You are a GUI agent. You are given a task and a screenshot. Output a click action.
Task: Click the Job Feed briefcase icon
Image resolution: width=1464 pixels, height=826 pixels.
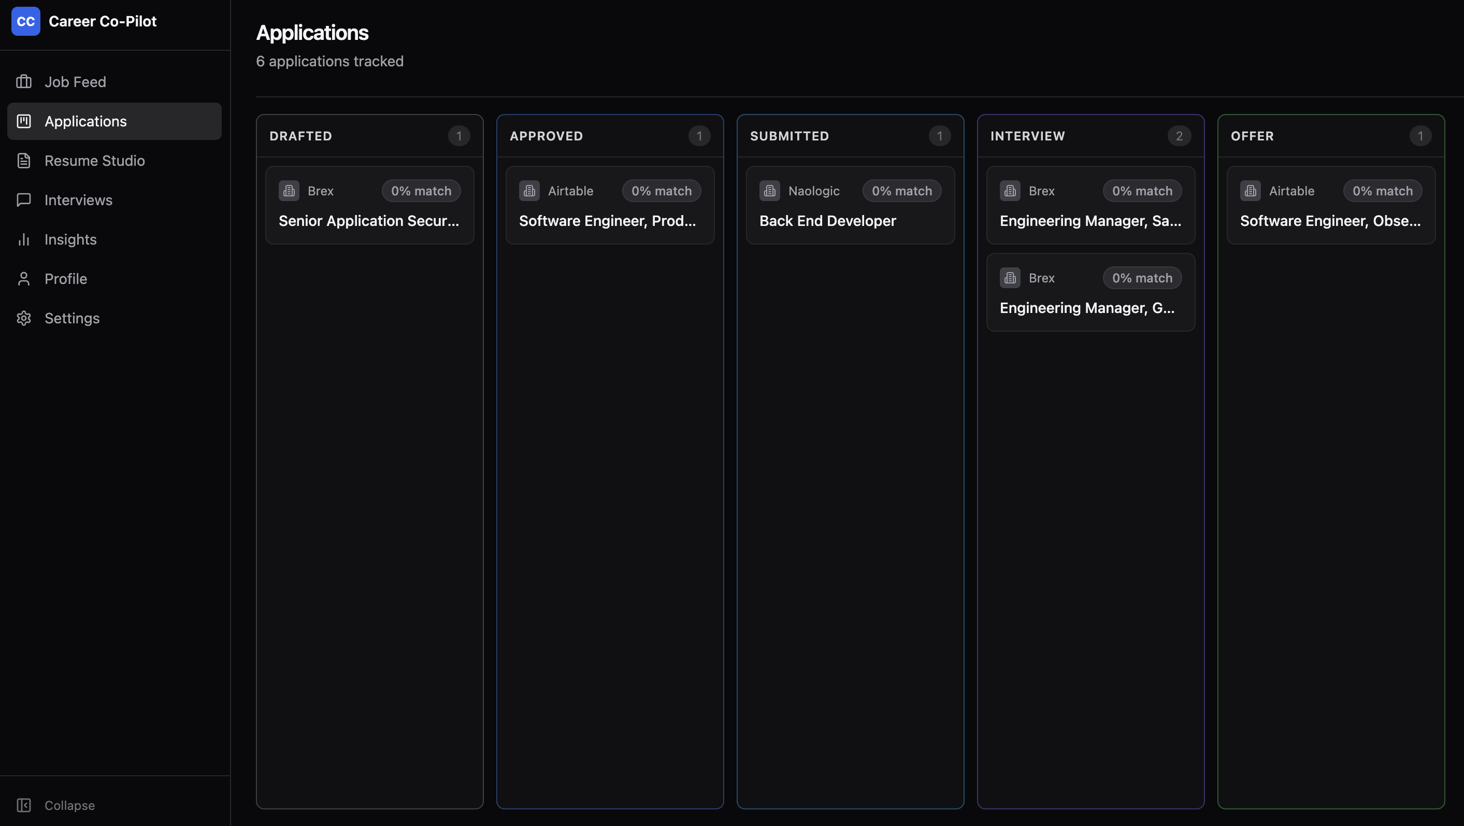[x=24, y=82]
